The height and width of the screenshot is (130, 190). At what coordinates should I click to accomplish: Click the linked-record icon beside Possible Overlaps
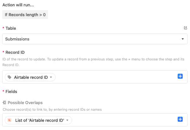[4, 103]
